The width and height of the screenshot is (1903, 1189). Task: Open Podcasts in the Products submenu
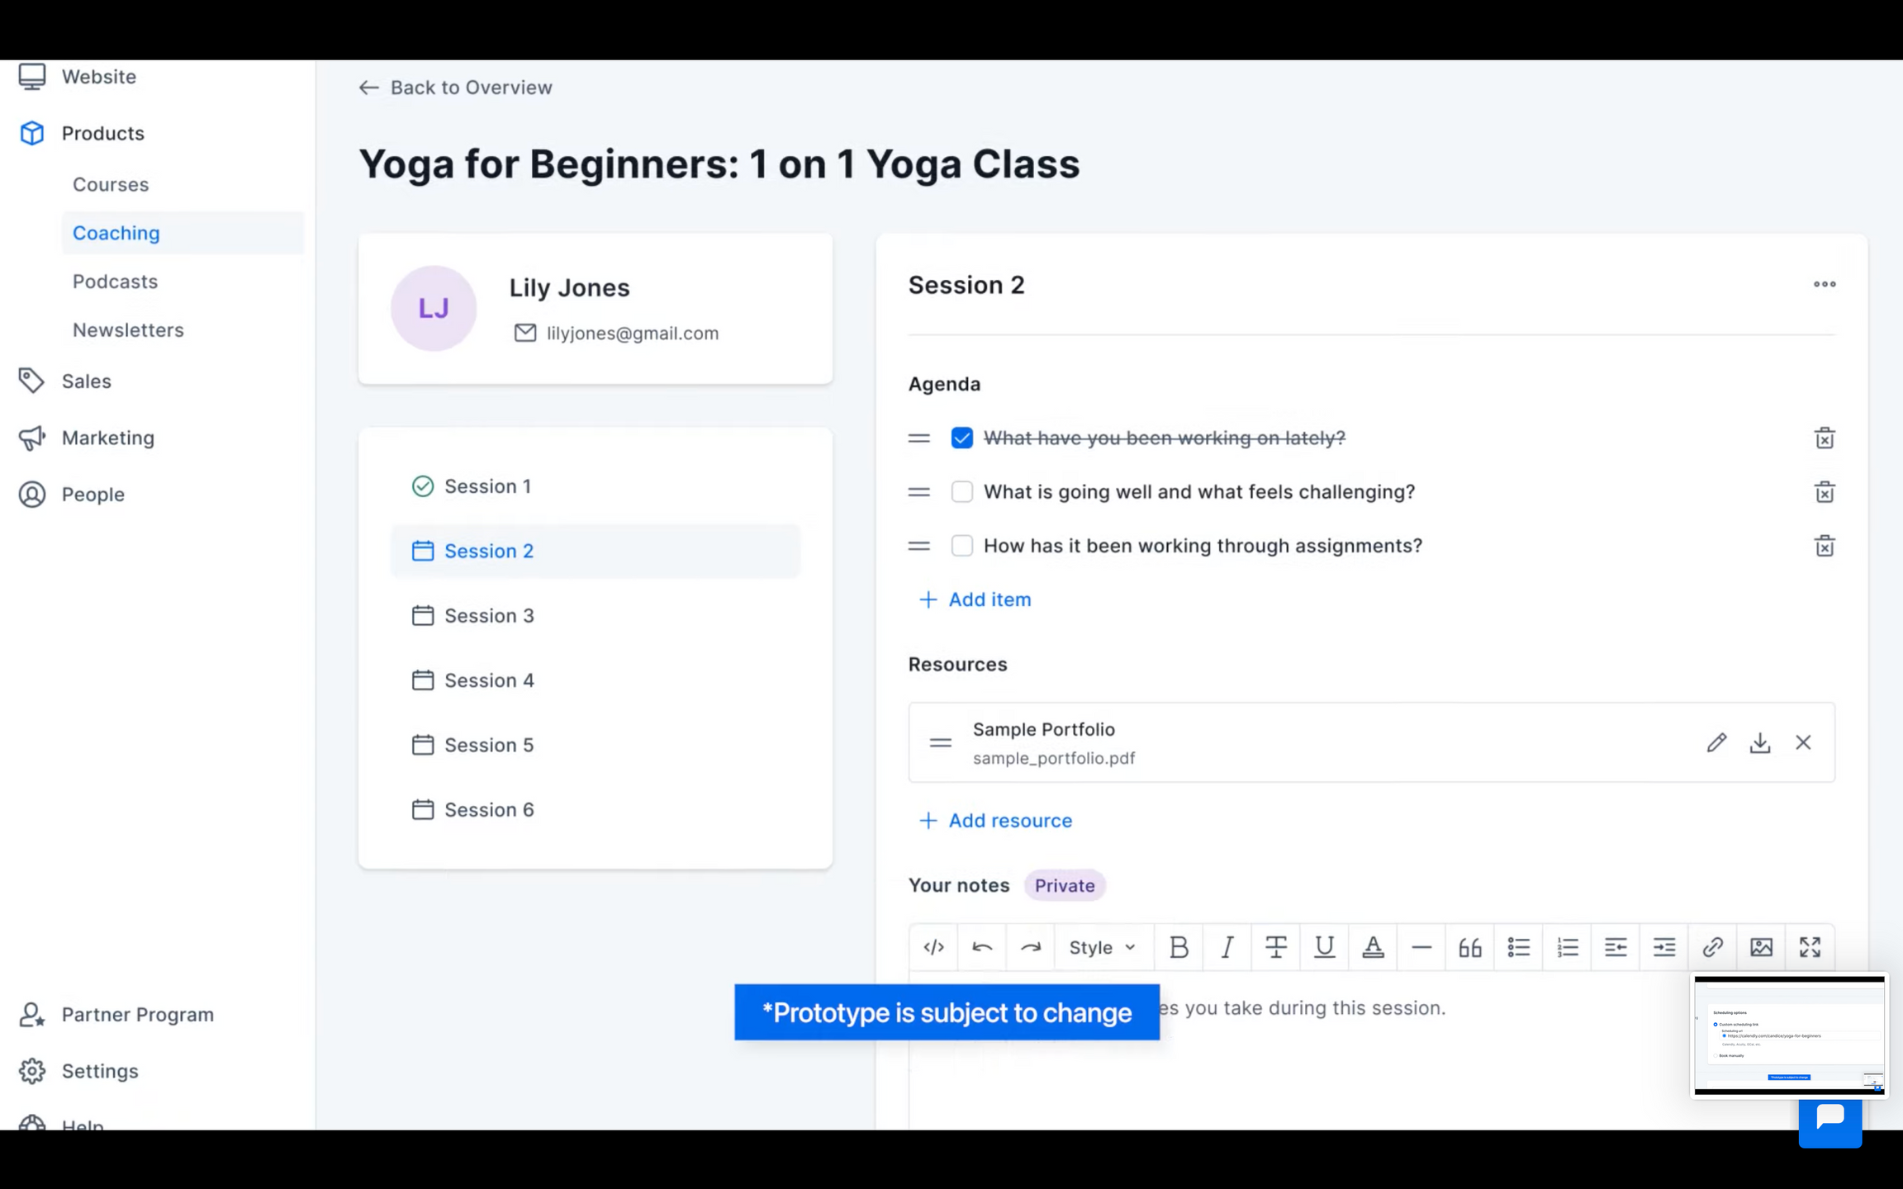point(115,282)
